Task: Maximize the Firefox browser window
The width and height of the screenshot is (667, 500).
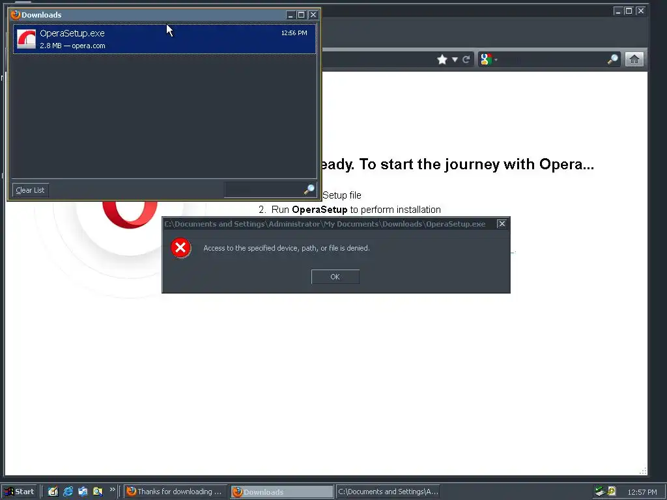Action: coord(629,11)
